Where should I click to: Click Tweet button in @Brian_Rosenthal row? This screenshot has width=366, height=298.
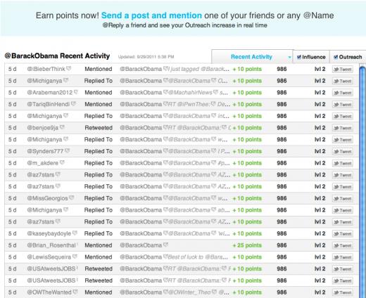pyautogui.click(x=343, y=245)
